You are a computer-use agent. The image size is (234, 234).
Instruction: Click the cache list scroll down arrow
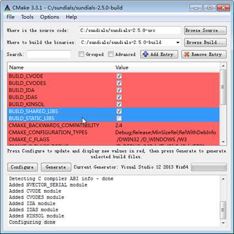223,142
